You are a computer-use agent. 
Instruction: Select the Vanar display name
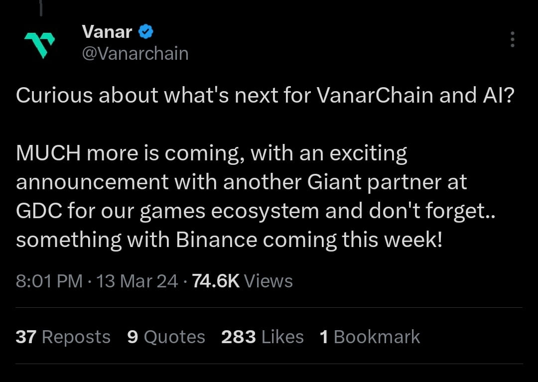point(108,31)
